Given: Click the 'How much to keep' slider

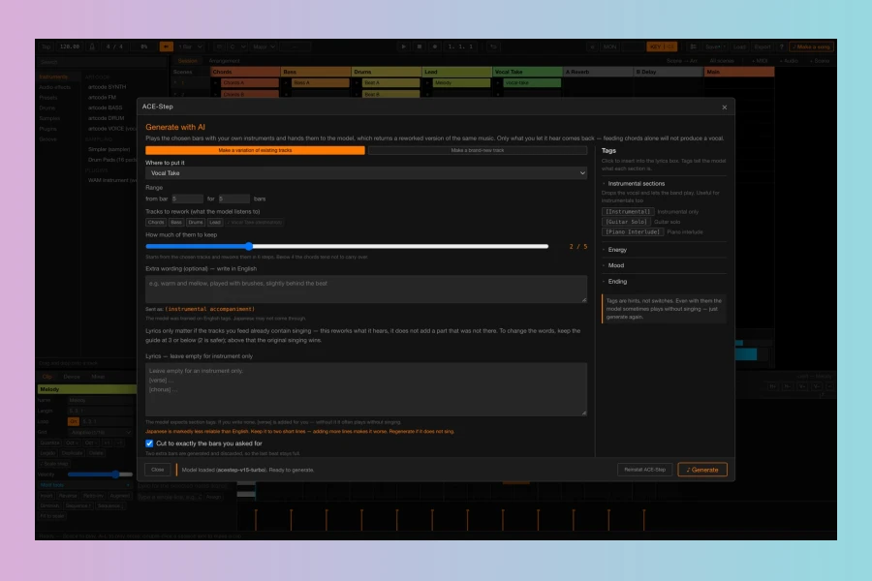Looking at the screenshot, I should pyautogui.click(x=347, y=246).
